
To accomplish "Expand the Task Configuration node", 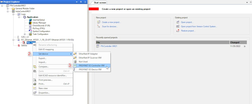I will (24, 34).
